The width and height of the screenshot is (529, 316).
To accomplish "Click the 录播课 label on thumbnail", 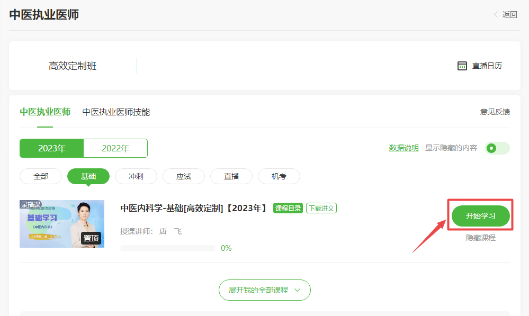I will coord(30,204).
